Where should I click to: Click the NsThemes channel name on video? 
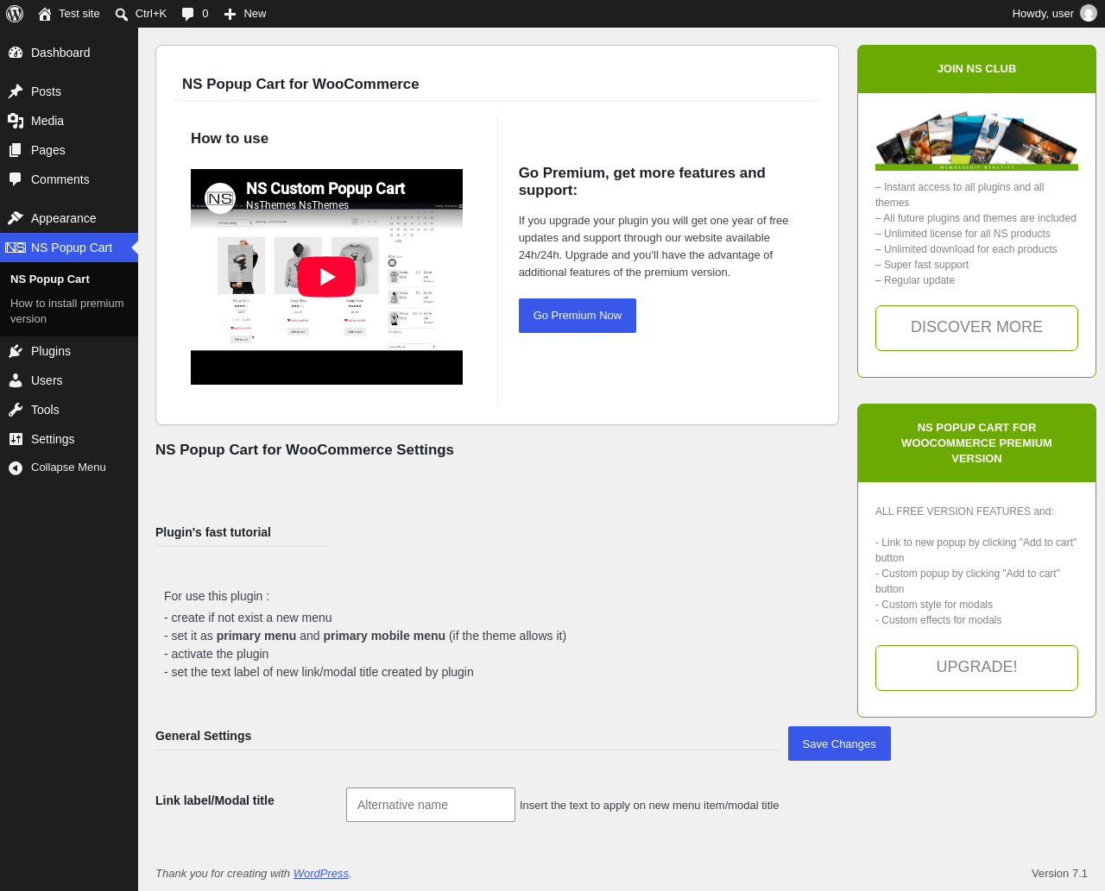[297, 205]
